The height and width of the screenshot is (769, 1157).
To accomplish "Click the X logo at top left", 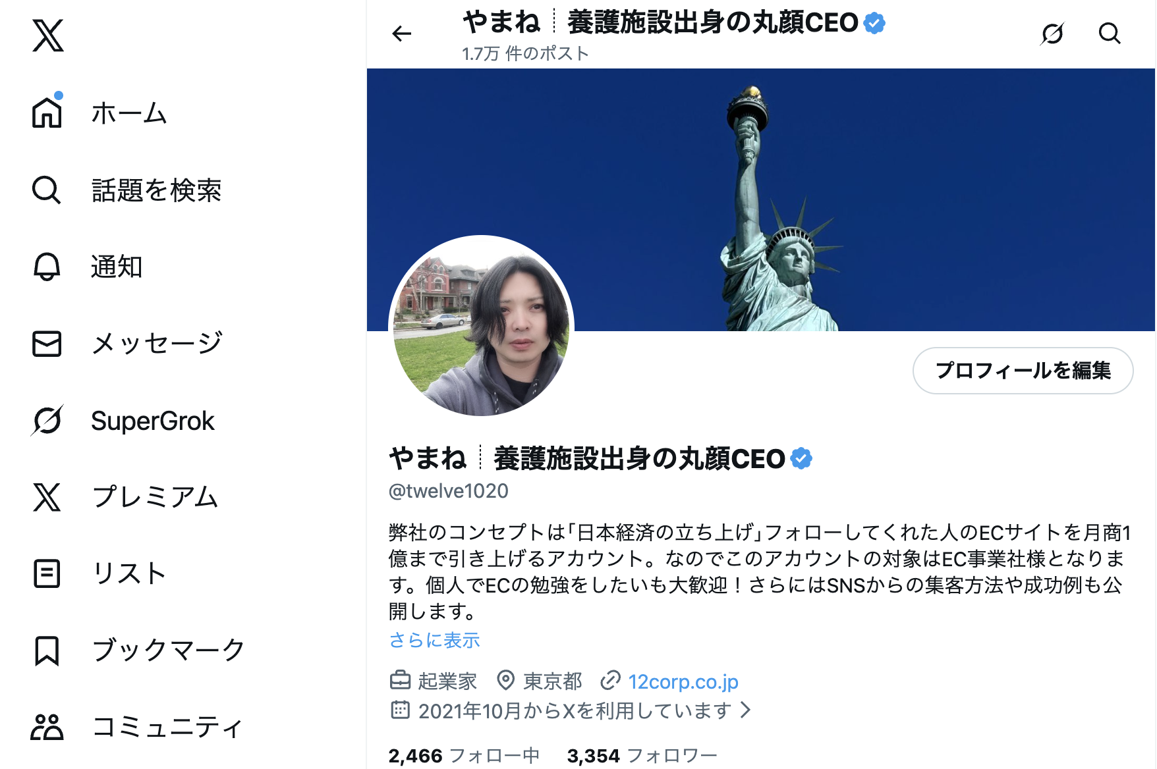I will tap(48, 36).
